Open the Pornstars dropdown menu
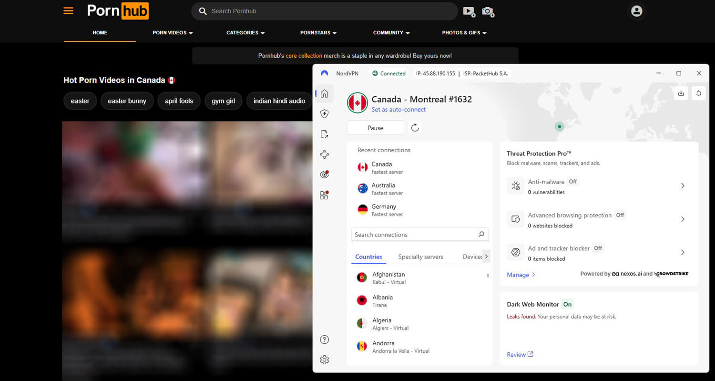 [x=318, y=33]
